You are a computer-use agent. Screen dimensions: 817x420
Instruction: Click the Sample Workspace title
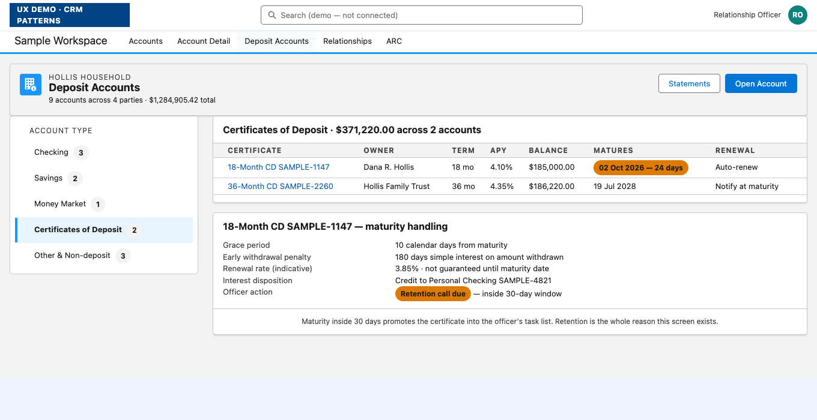(x=61, y=41)
